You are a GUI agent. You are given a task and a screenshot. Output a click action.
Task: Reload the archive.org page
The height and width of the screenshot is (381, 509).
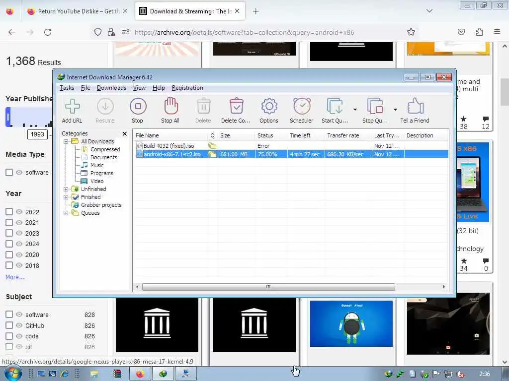point(48,32)
